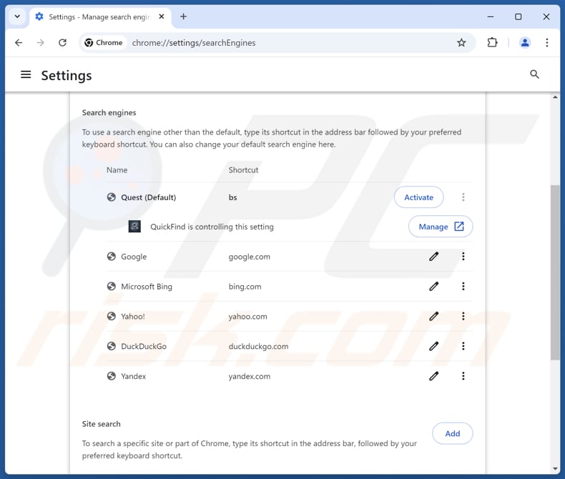Open the tab search dropdown arrow

point(17,16)
